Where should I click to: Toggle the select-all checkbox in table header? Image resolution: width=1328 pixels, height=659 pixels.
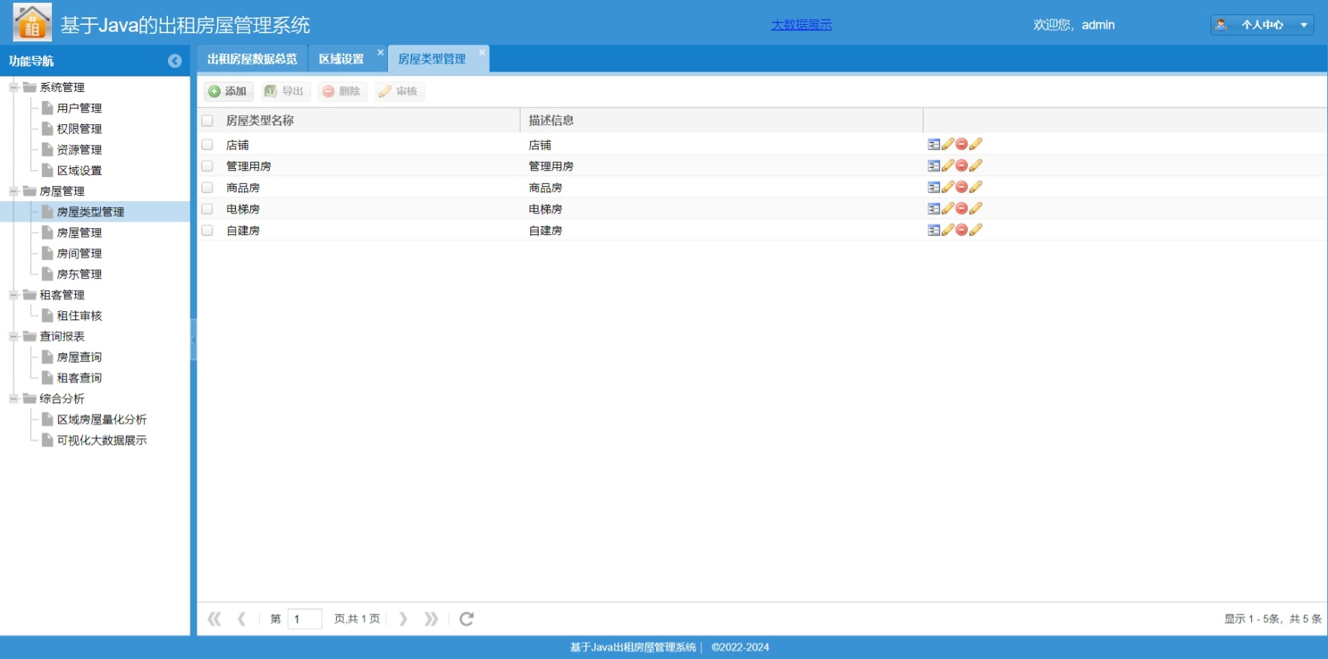[207, 121]
